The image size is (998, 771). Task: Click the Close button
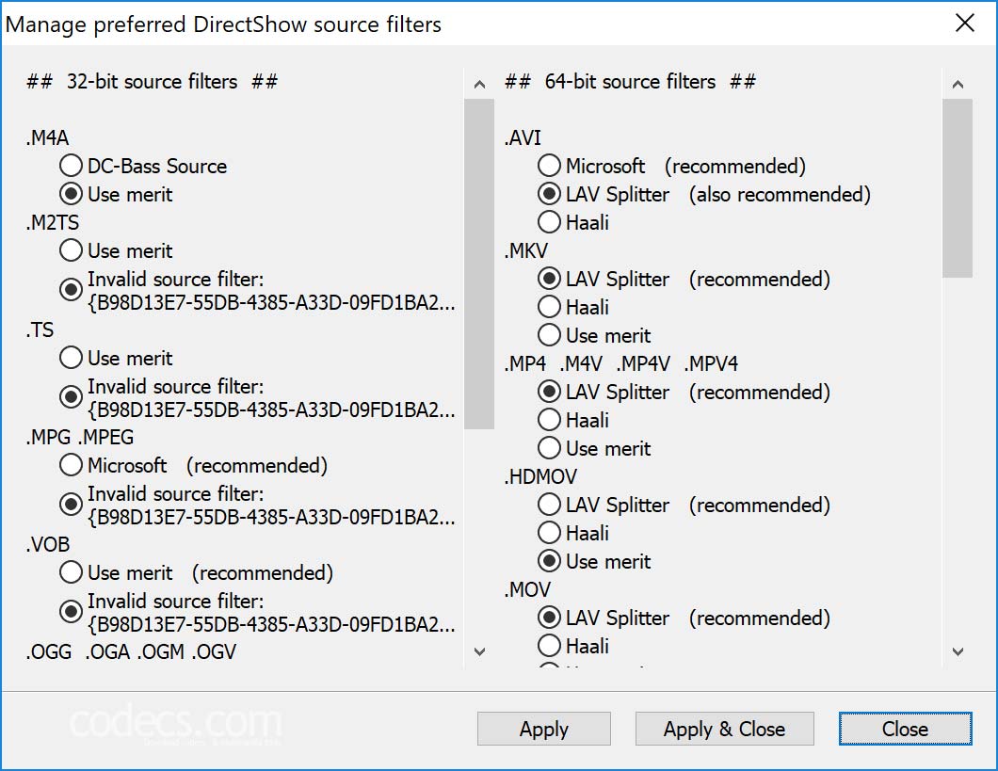[x=904, y=729]
